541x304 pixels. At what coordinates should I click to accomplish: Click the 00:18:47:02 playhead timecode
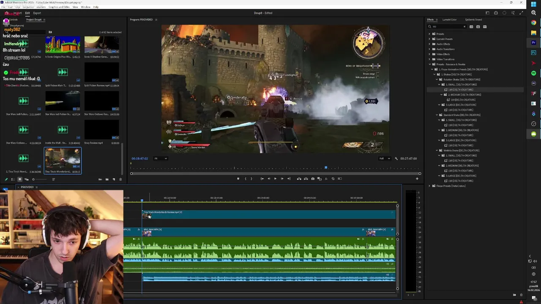[x=139, y=158]
